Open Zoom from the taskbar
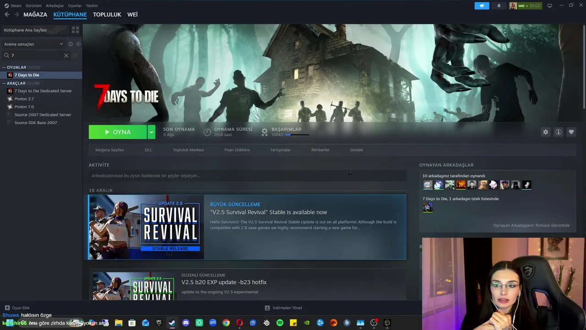Screen dimensions: 586x330 click(x=212, y=323)
